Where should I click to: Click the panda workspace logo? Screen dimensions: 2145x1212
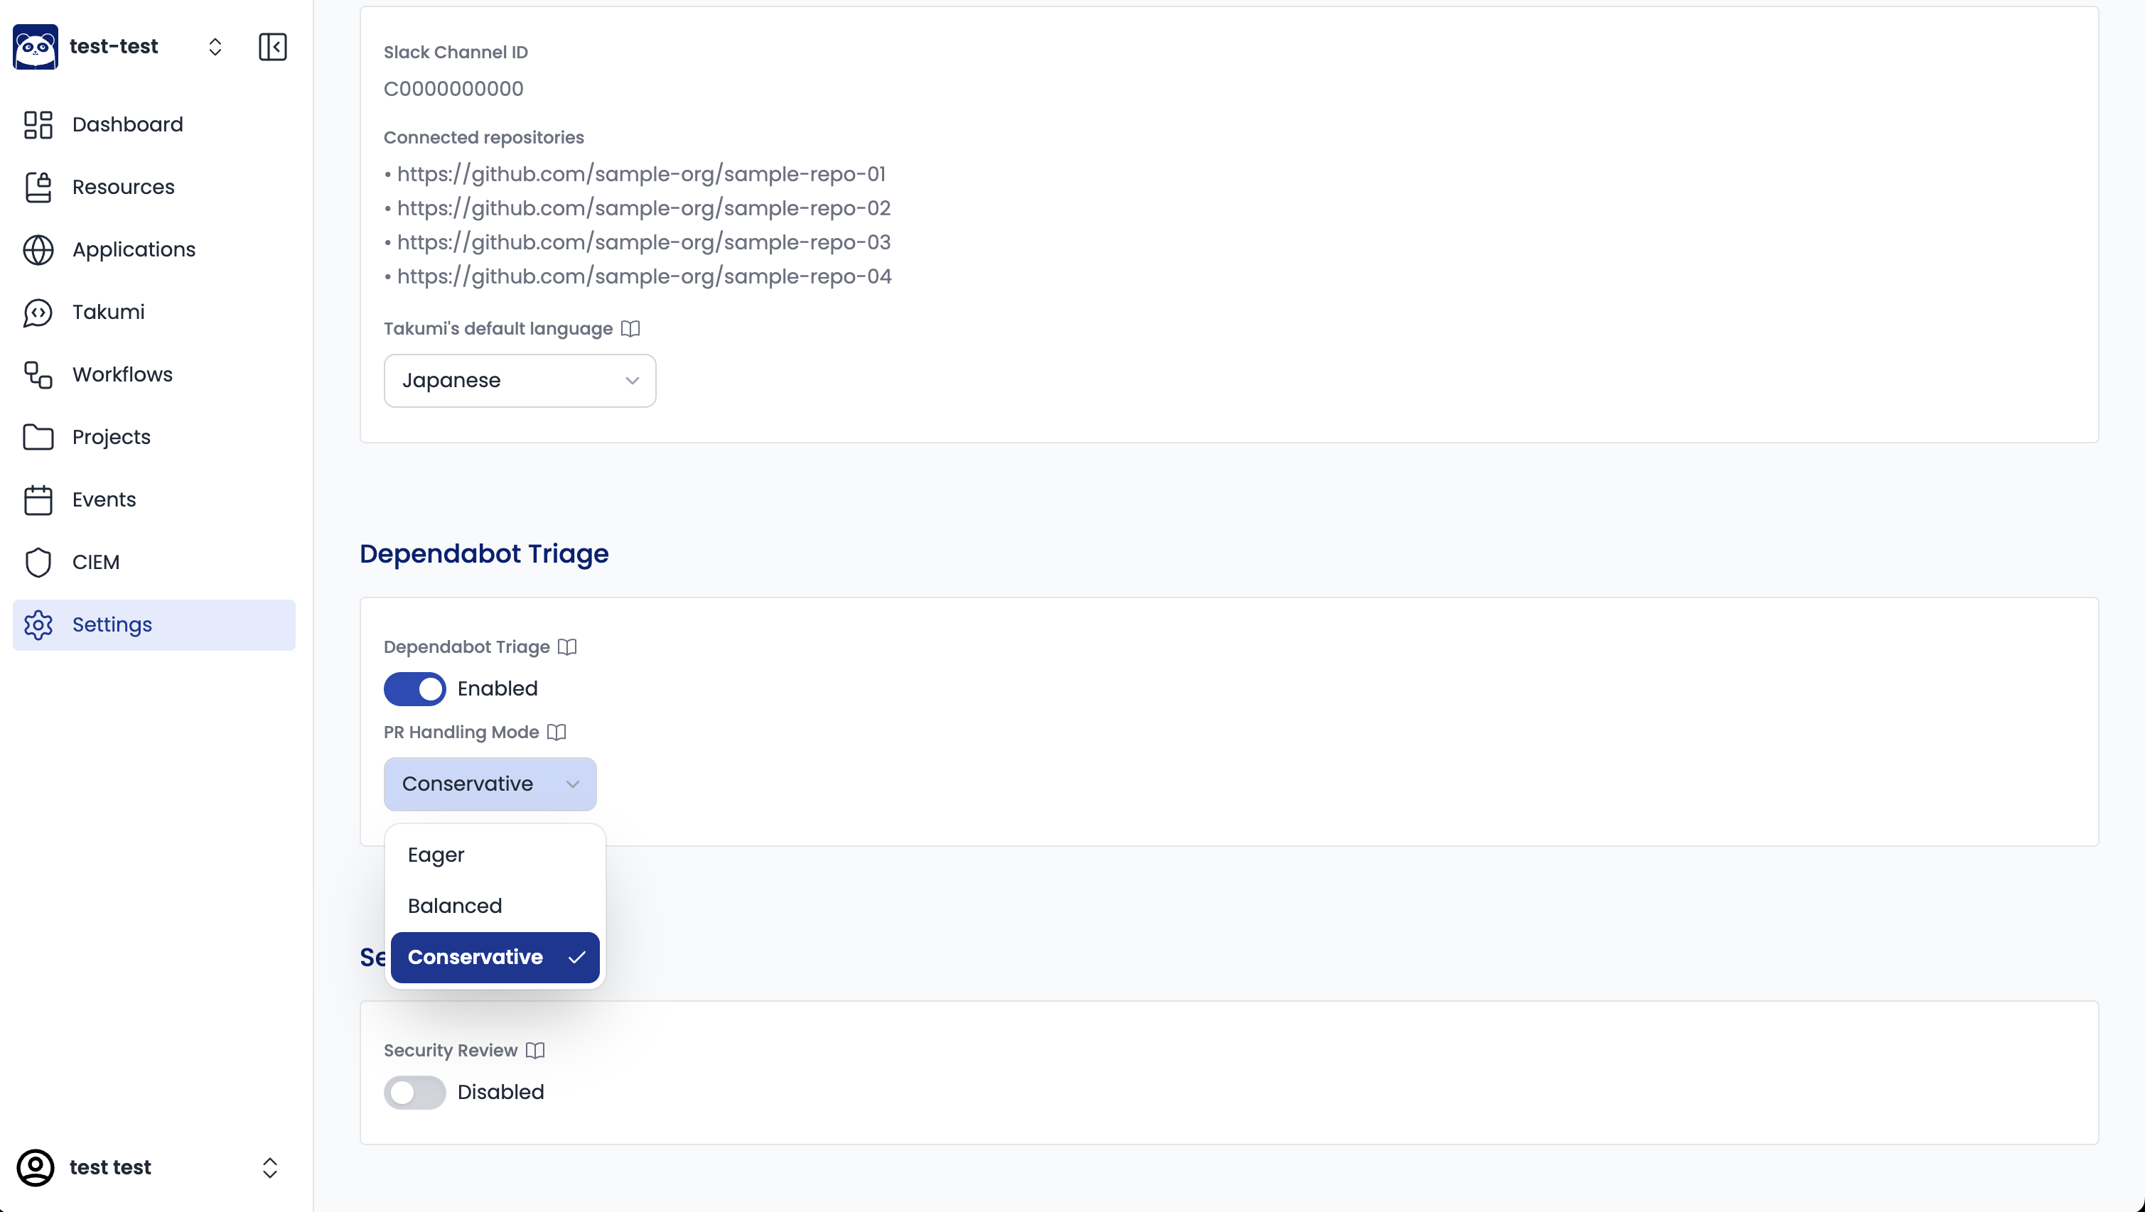click(35, 47)
